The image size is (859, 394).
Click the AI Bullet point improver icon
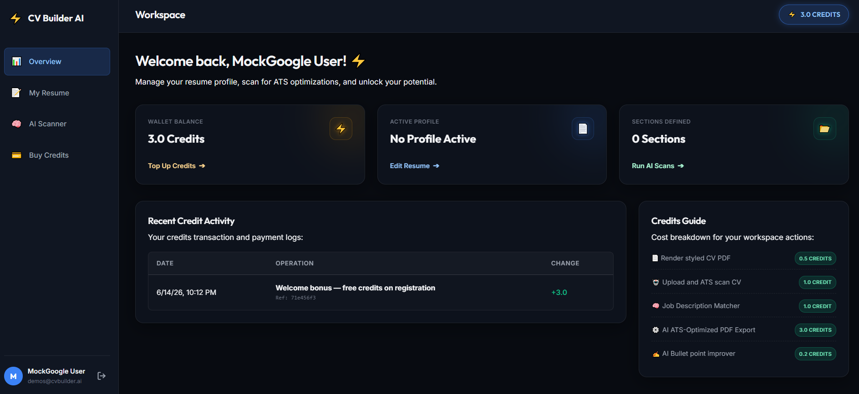point(656,354)
